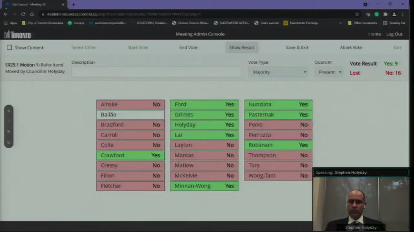This screenshot has width=414, height=232.
Task: Click the zoom-in magnifier on floating toolbar
Action: 9,131
